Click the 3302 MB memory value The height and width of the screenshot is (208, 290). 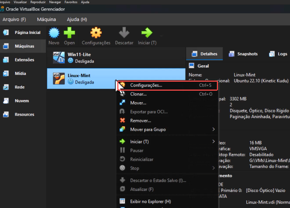click(238, 99)
